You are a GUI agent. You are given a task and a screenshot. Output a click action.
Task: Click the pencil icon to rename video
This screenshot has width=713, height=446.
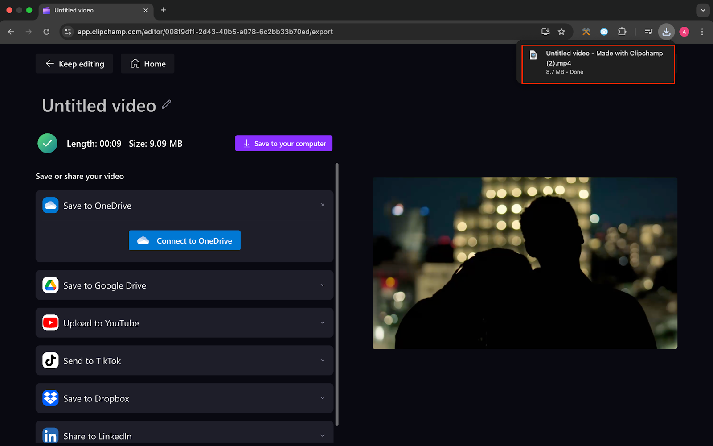tap(166, 104)
